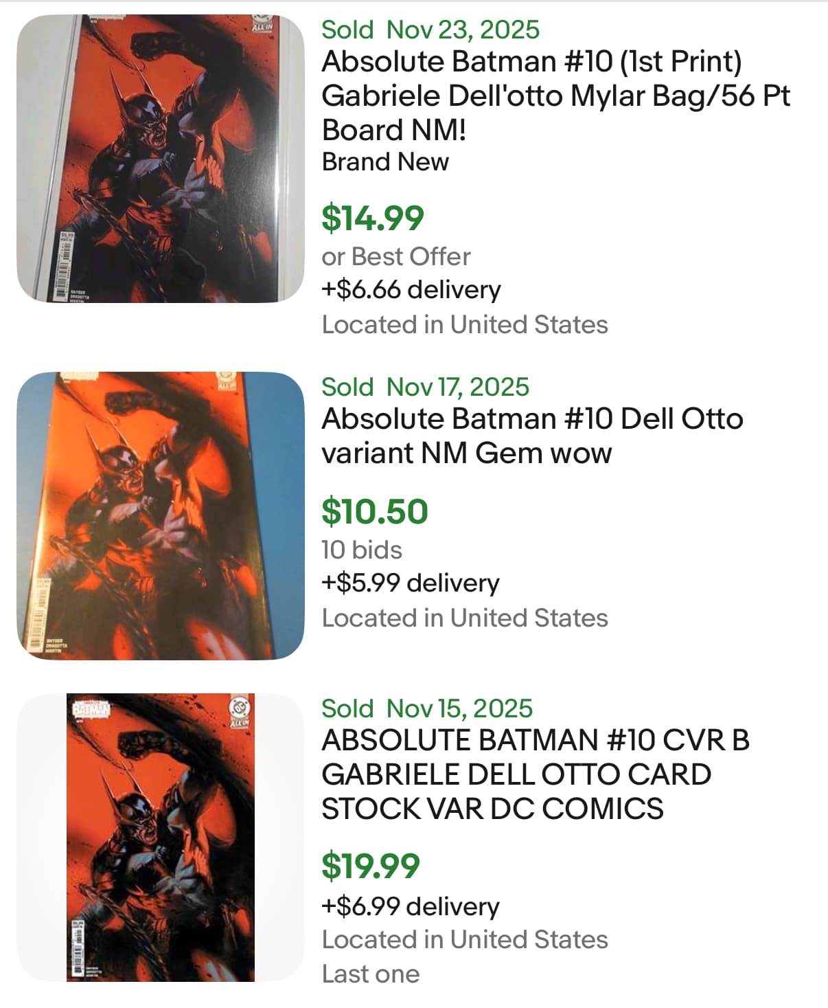Click the 'Sold Nov 17, 2025' label

(425, 387)
